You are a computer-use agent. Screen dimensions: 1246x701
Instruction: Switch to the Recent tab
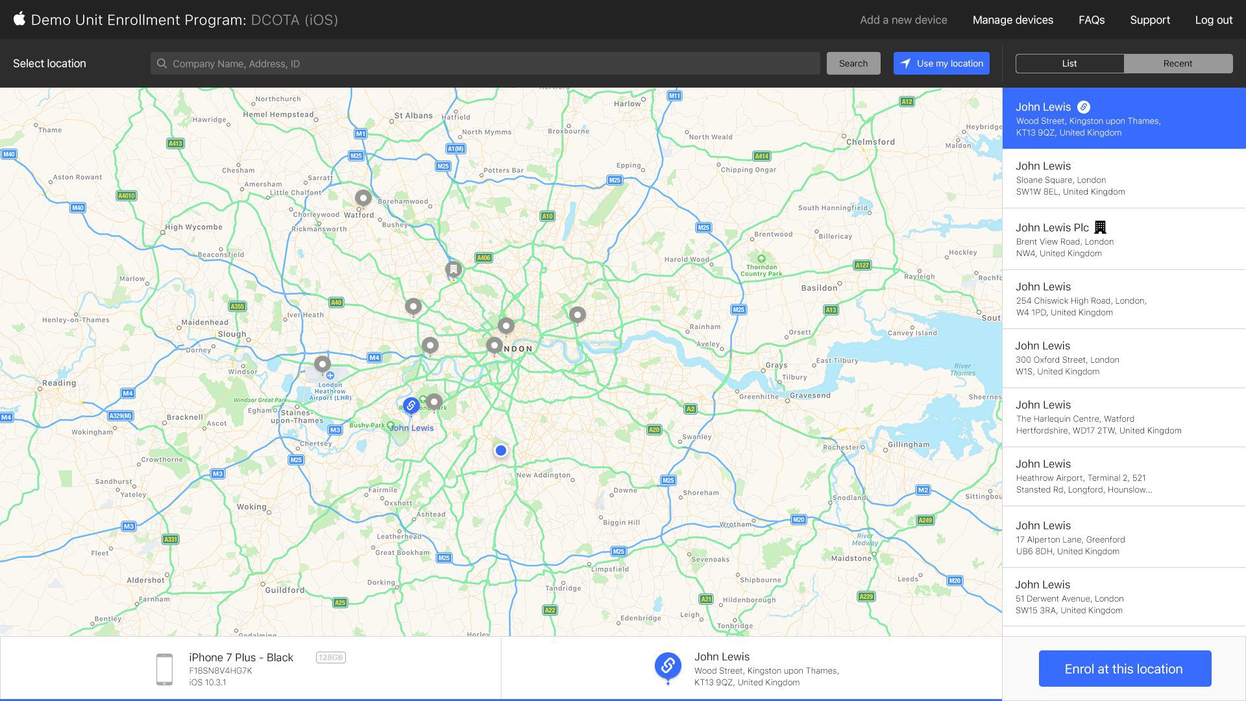click(x=1178, y=64)
